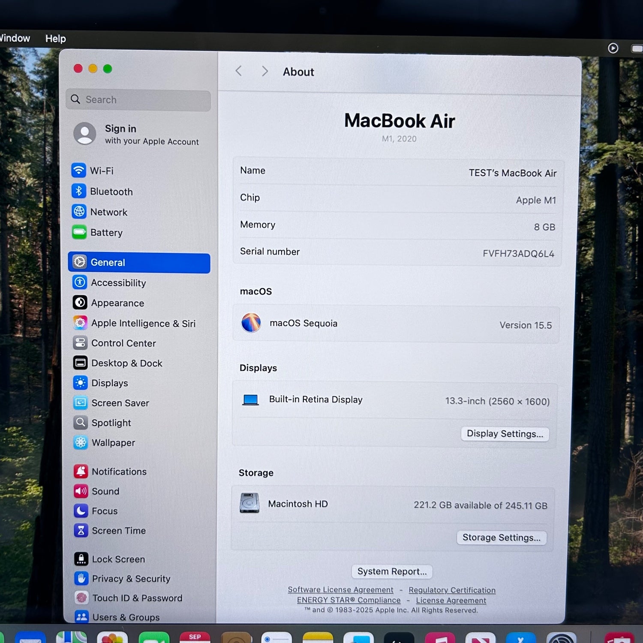
Task: Open the Bluetooth sidebar icon
Action: click(x=79, y=191)
